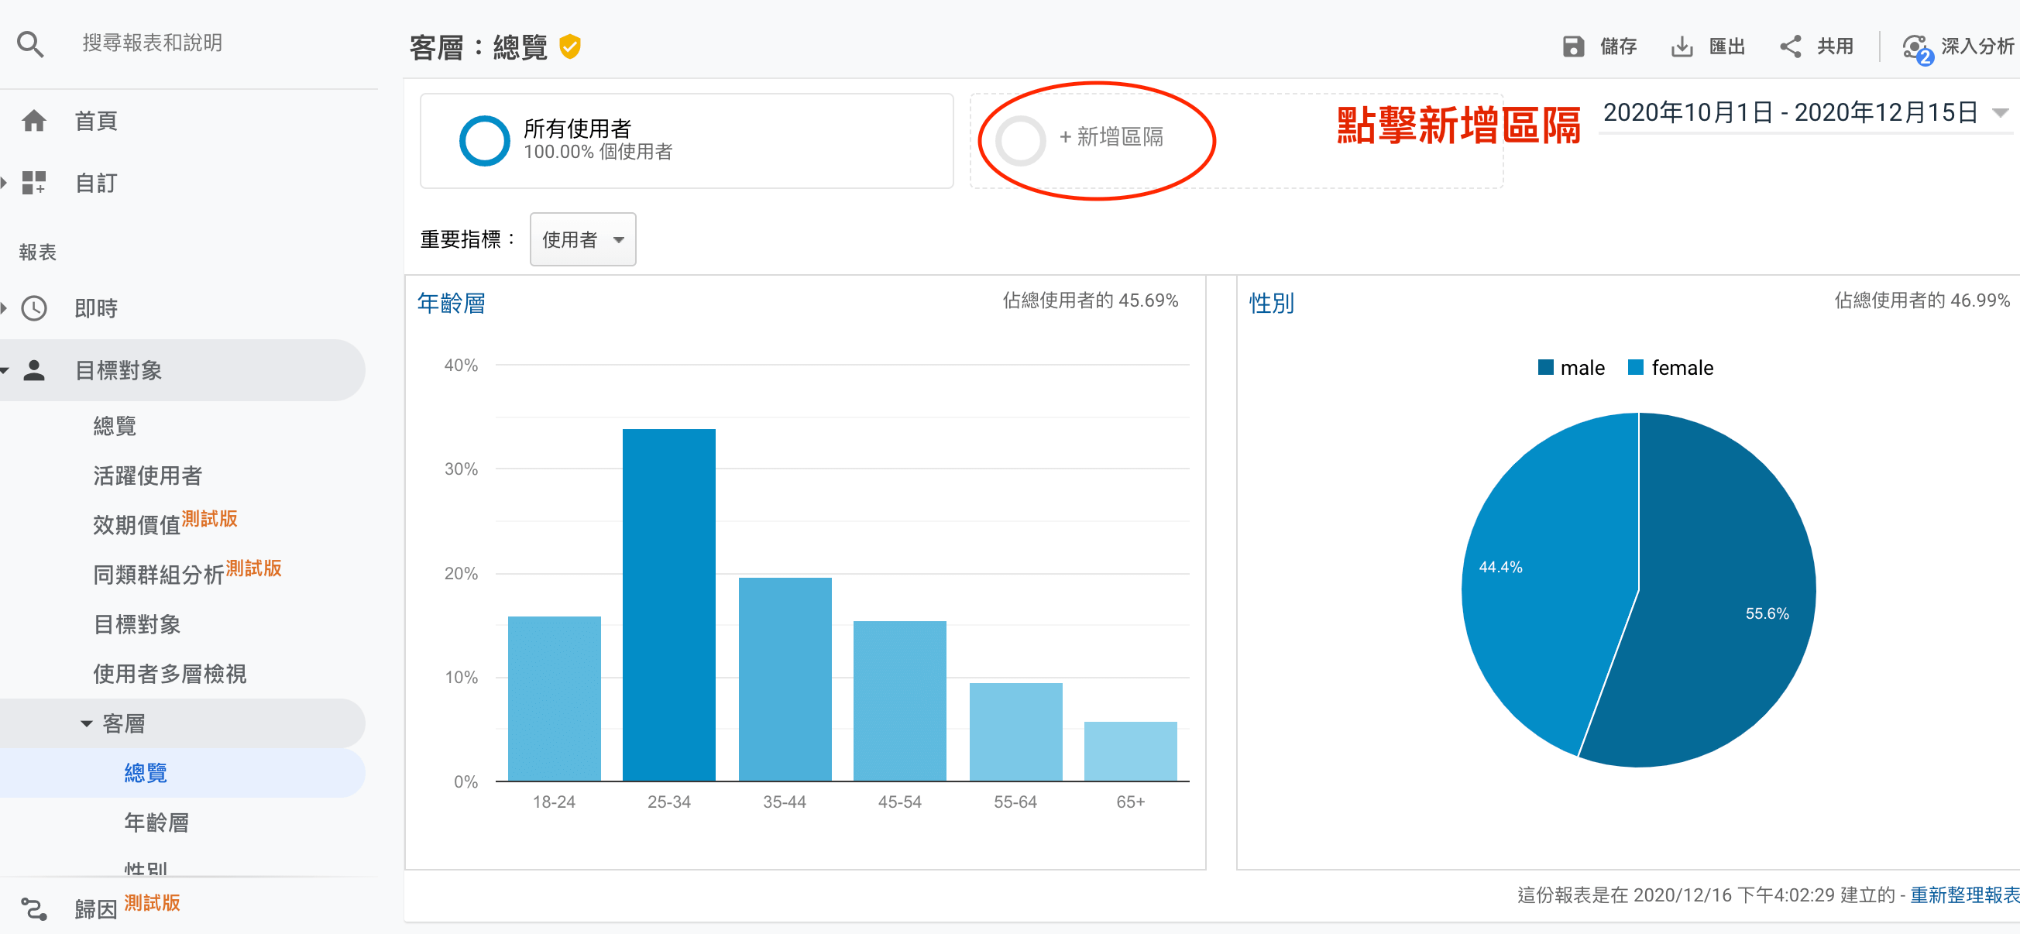This screenshot has width=2020, height=934.
Task: Click the 所有使用者 segment circle
Action: [x=484, y=141]
